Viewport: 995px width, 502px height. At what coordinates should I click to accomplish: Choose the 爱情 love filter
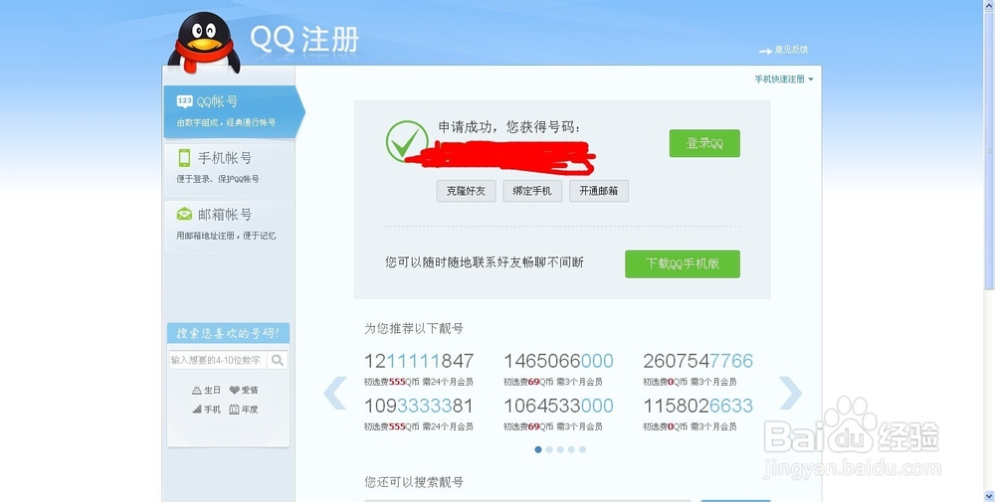coord(244,390)
